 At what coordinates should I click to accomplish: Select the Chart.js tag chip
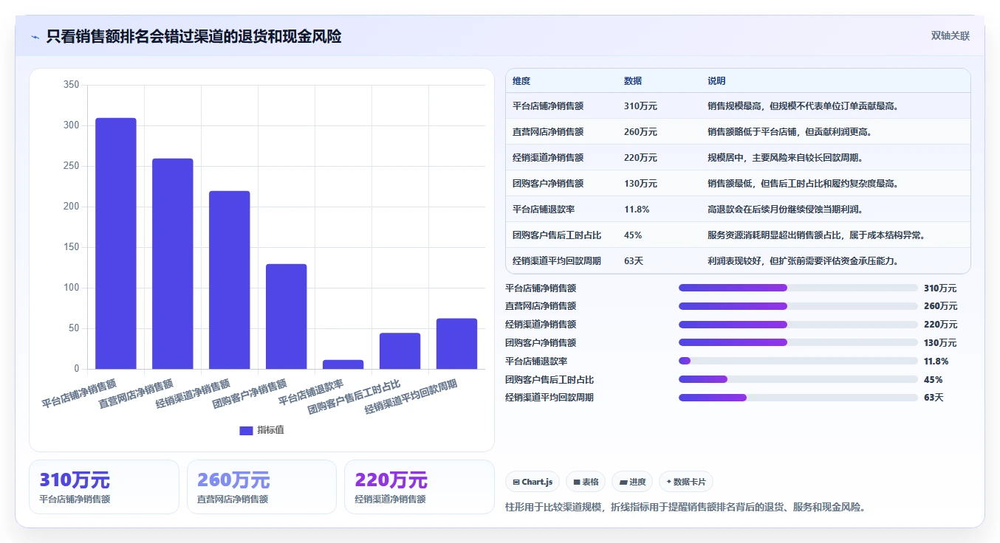pyautogui.click(x=532, y=482)
